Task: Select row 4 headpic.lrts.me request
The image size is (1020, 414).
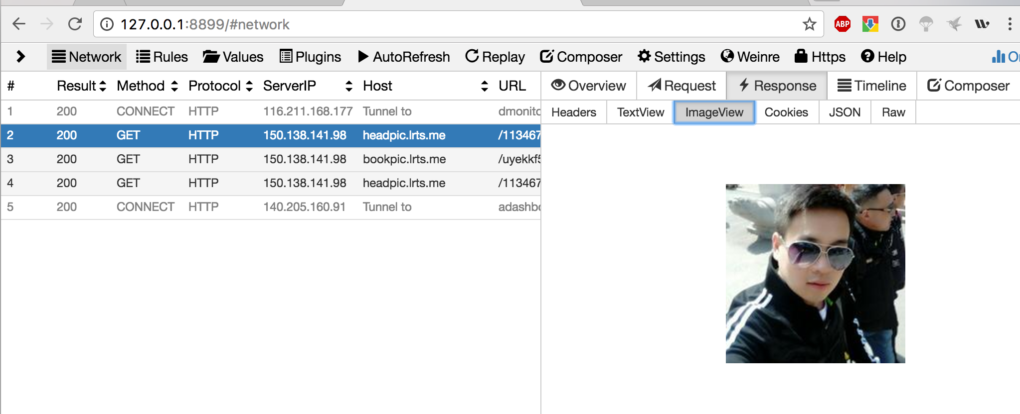Action: coord(271,183)
